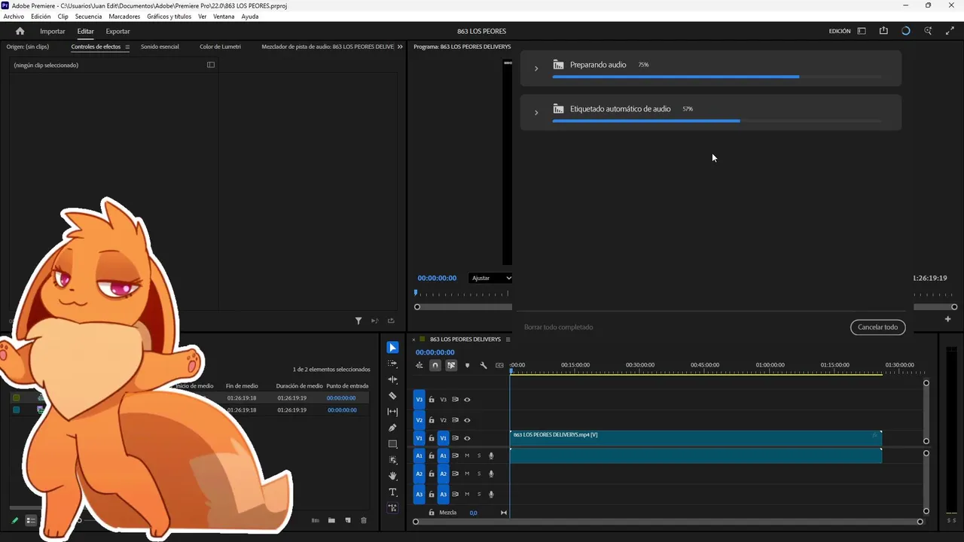
Task: Enable voice-over record on A3
Action: [x=491, y=494]
